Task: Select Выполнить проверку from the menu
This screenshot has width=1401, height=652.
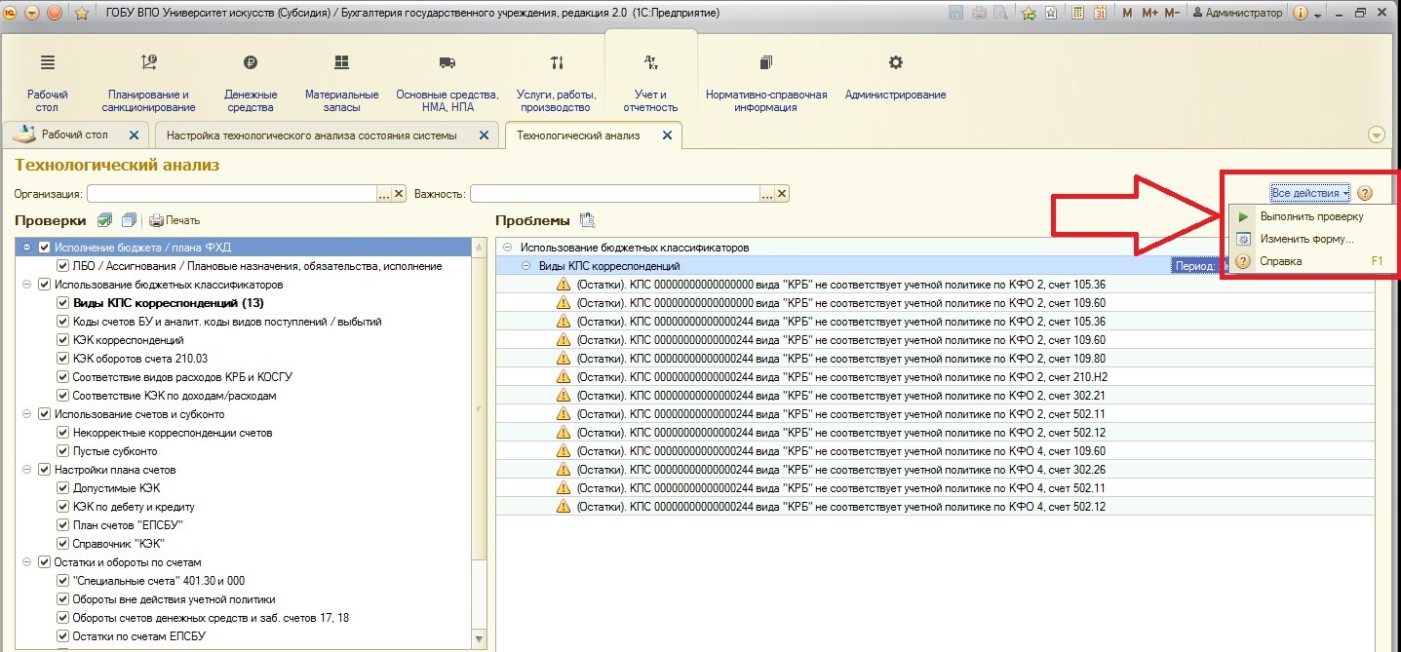Action: (1310, 216)
